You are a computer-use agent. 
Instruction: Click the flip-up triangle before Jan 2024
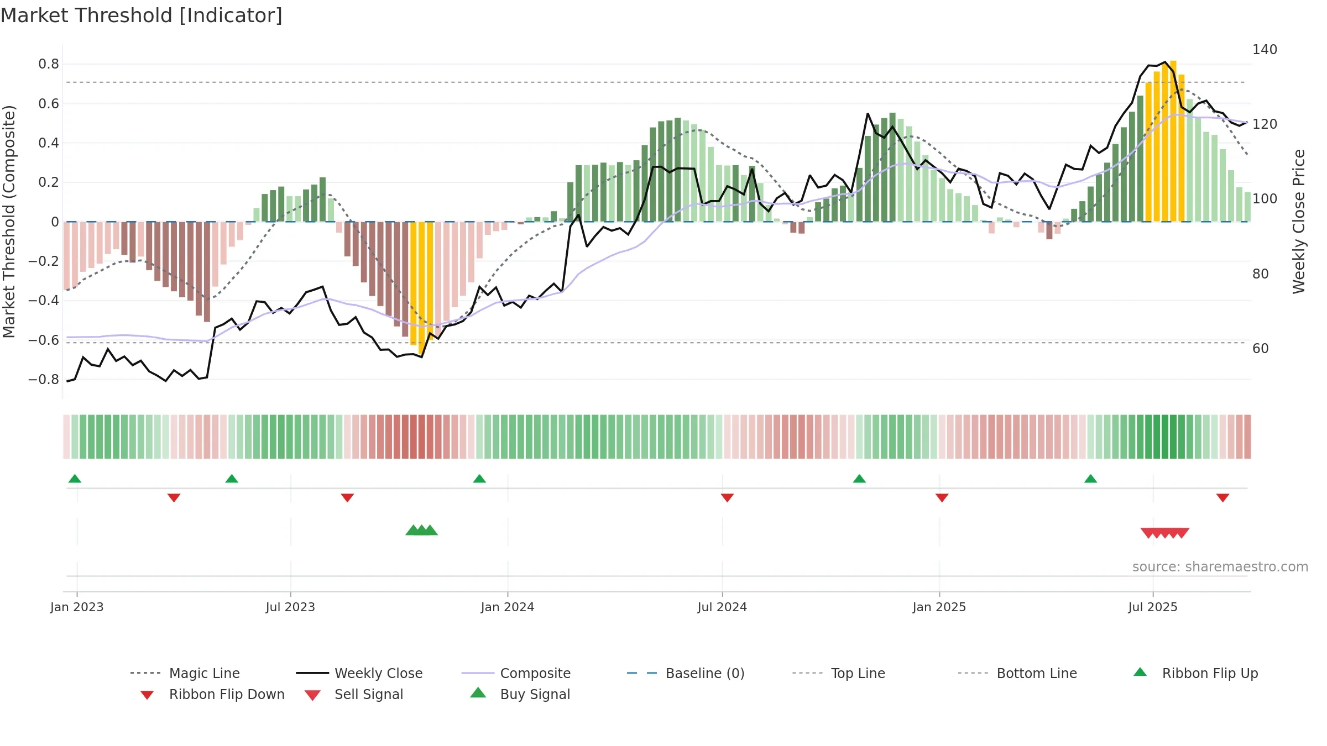[x=479, y=479]
